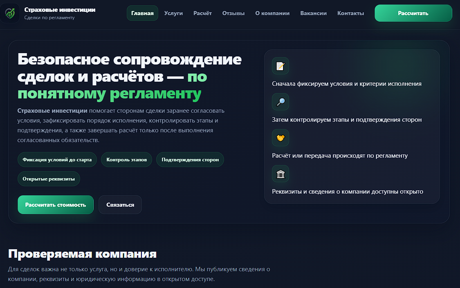Open the 'Отзывы' section in navigation
The image size is (460, 288).
coord(233,13)
